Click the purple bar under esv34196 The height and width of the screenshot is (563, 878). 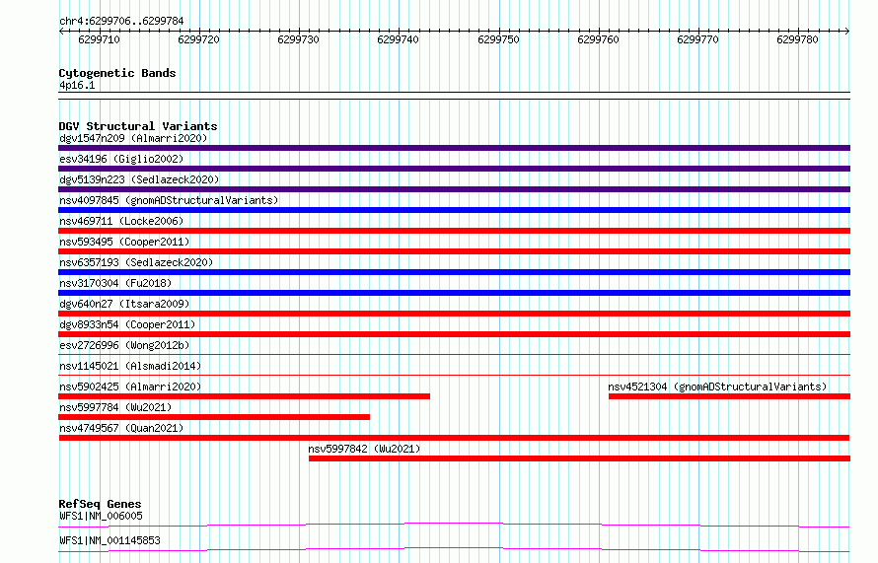tap(454, 169)
